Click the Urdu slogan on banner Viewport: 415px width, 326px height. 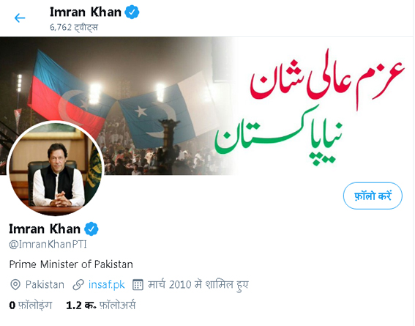[310, 107]
